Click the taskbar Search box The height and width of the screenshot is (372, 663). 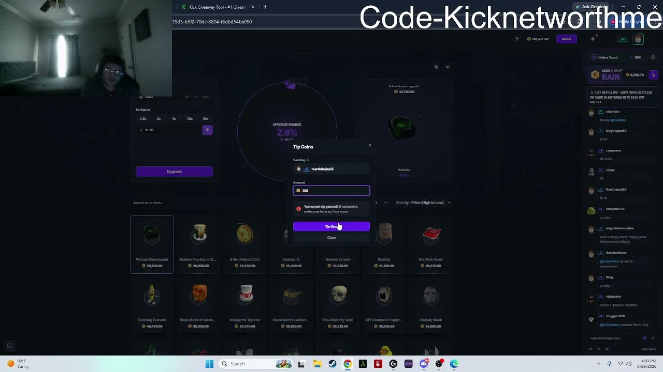[256, 364]
